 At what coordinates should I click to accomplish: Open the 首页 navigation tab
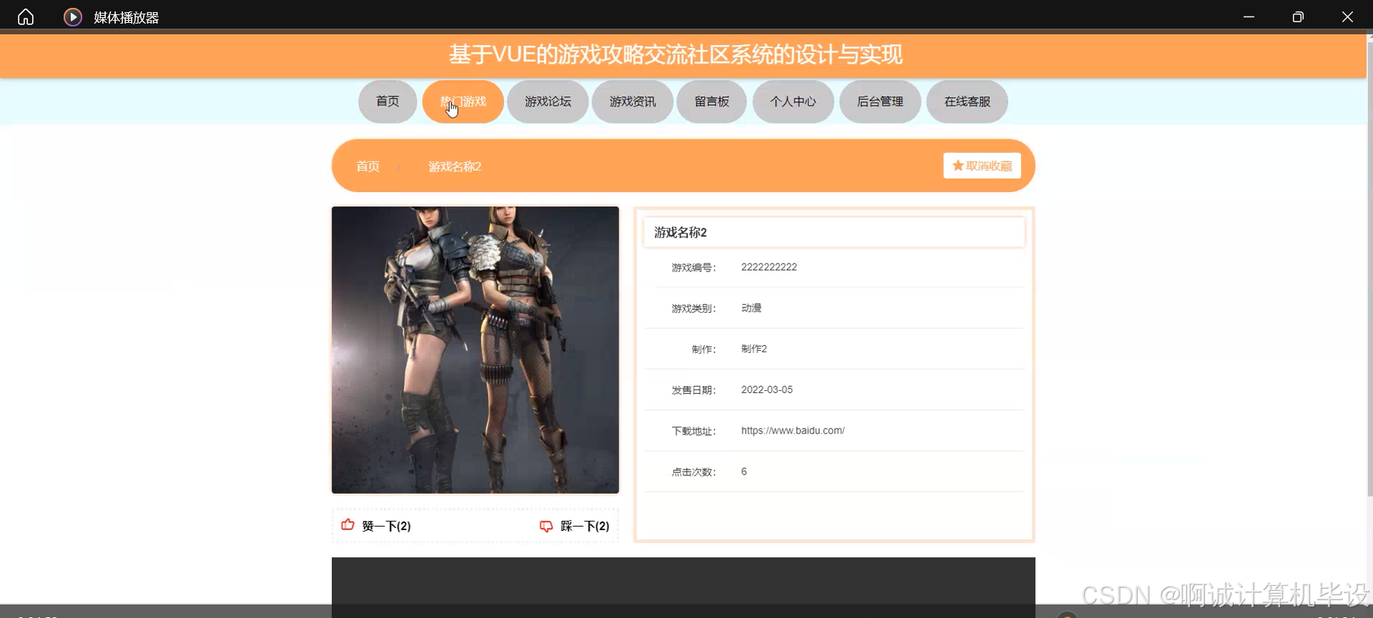coord(388,101)
